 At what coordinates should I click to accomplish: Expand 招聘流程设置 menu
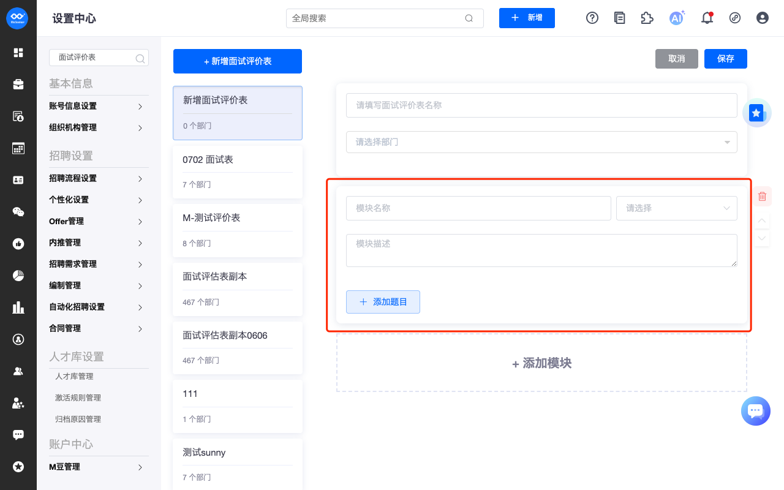point(99,178)
